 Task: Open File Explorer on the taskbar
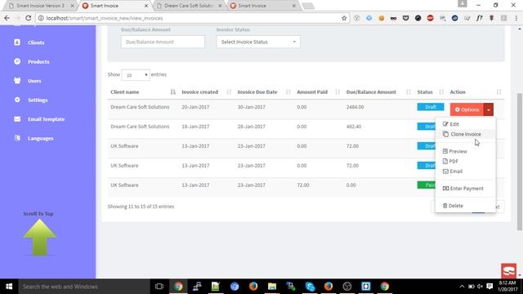pos(272,287)
